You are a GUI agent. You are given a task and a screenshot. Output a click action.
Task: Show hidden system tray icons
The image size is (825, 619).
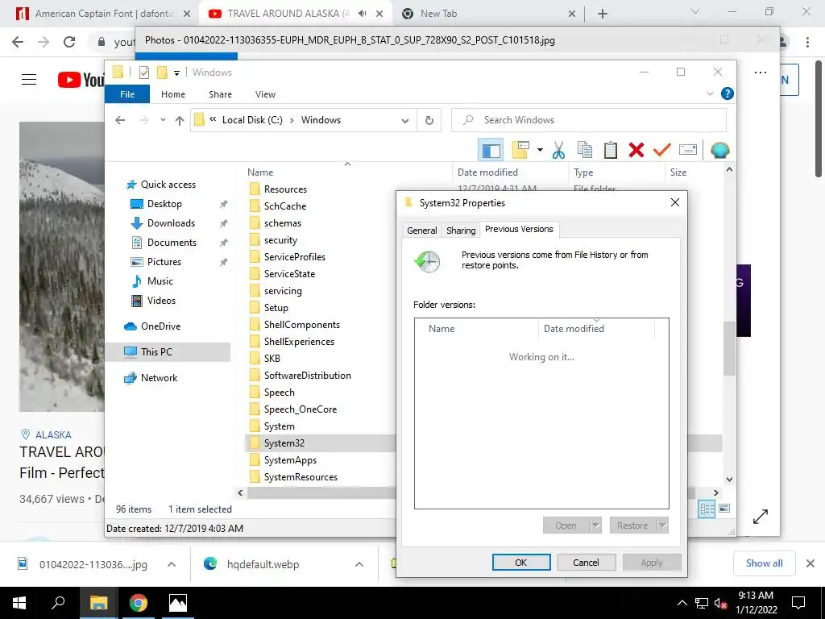pyautogui.click(x=682, y=603)
